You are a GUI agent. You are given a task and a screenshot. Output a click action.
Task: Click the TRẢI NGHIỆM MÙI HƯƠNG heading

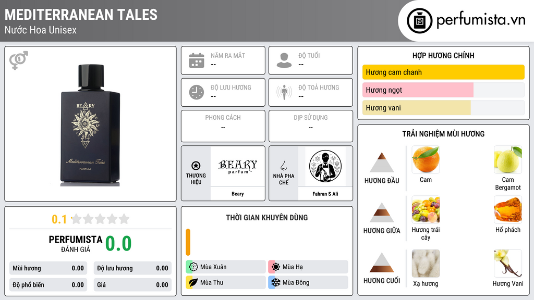[443, 134]
